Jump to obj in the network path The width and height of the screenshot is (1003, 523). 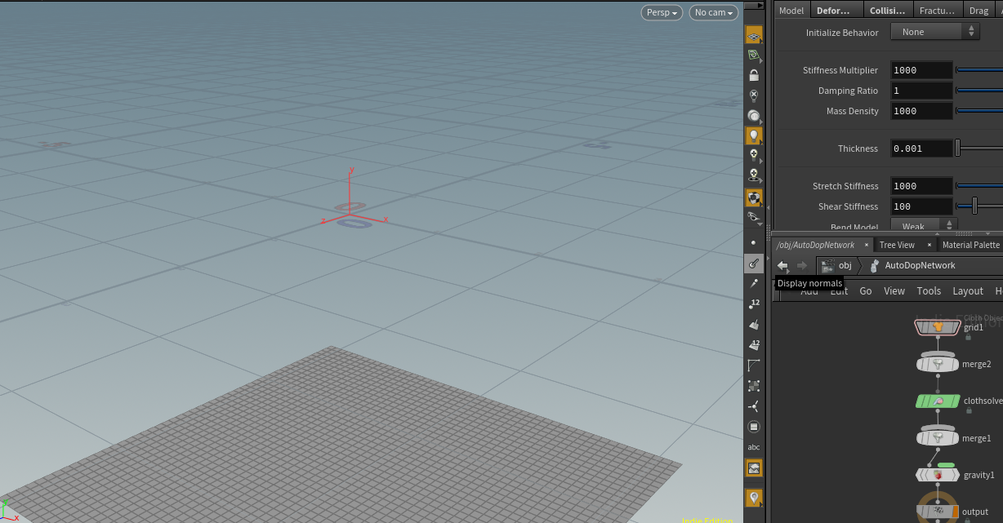[837, 265]
